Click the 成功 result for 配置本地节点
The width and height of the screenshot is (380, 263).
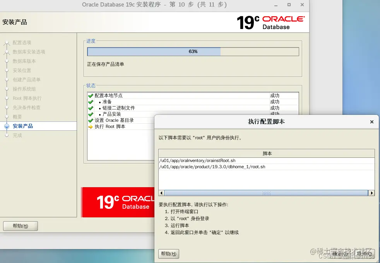click(275, 96)
